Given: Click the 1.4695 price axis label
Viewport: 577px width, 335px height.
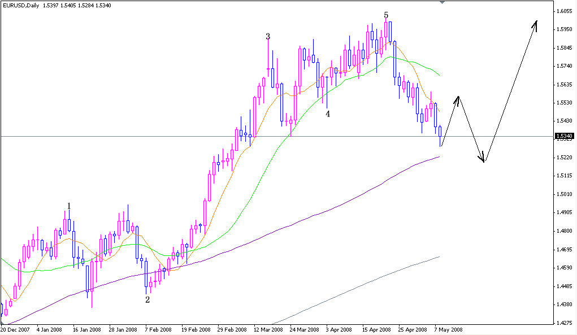Looking at the screenshot, I should point(565,250).
